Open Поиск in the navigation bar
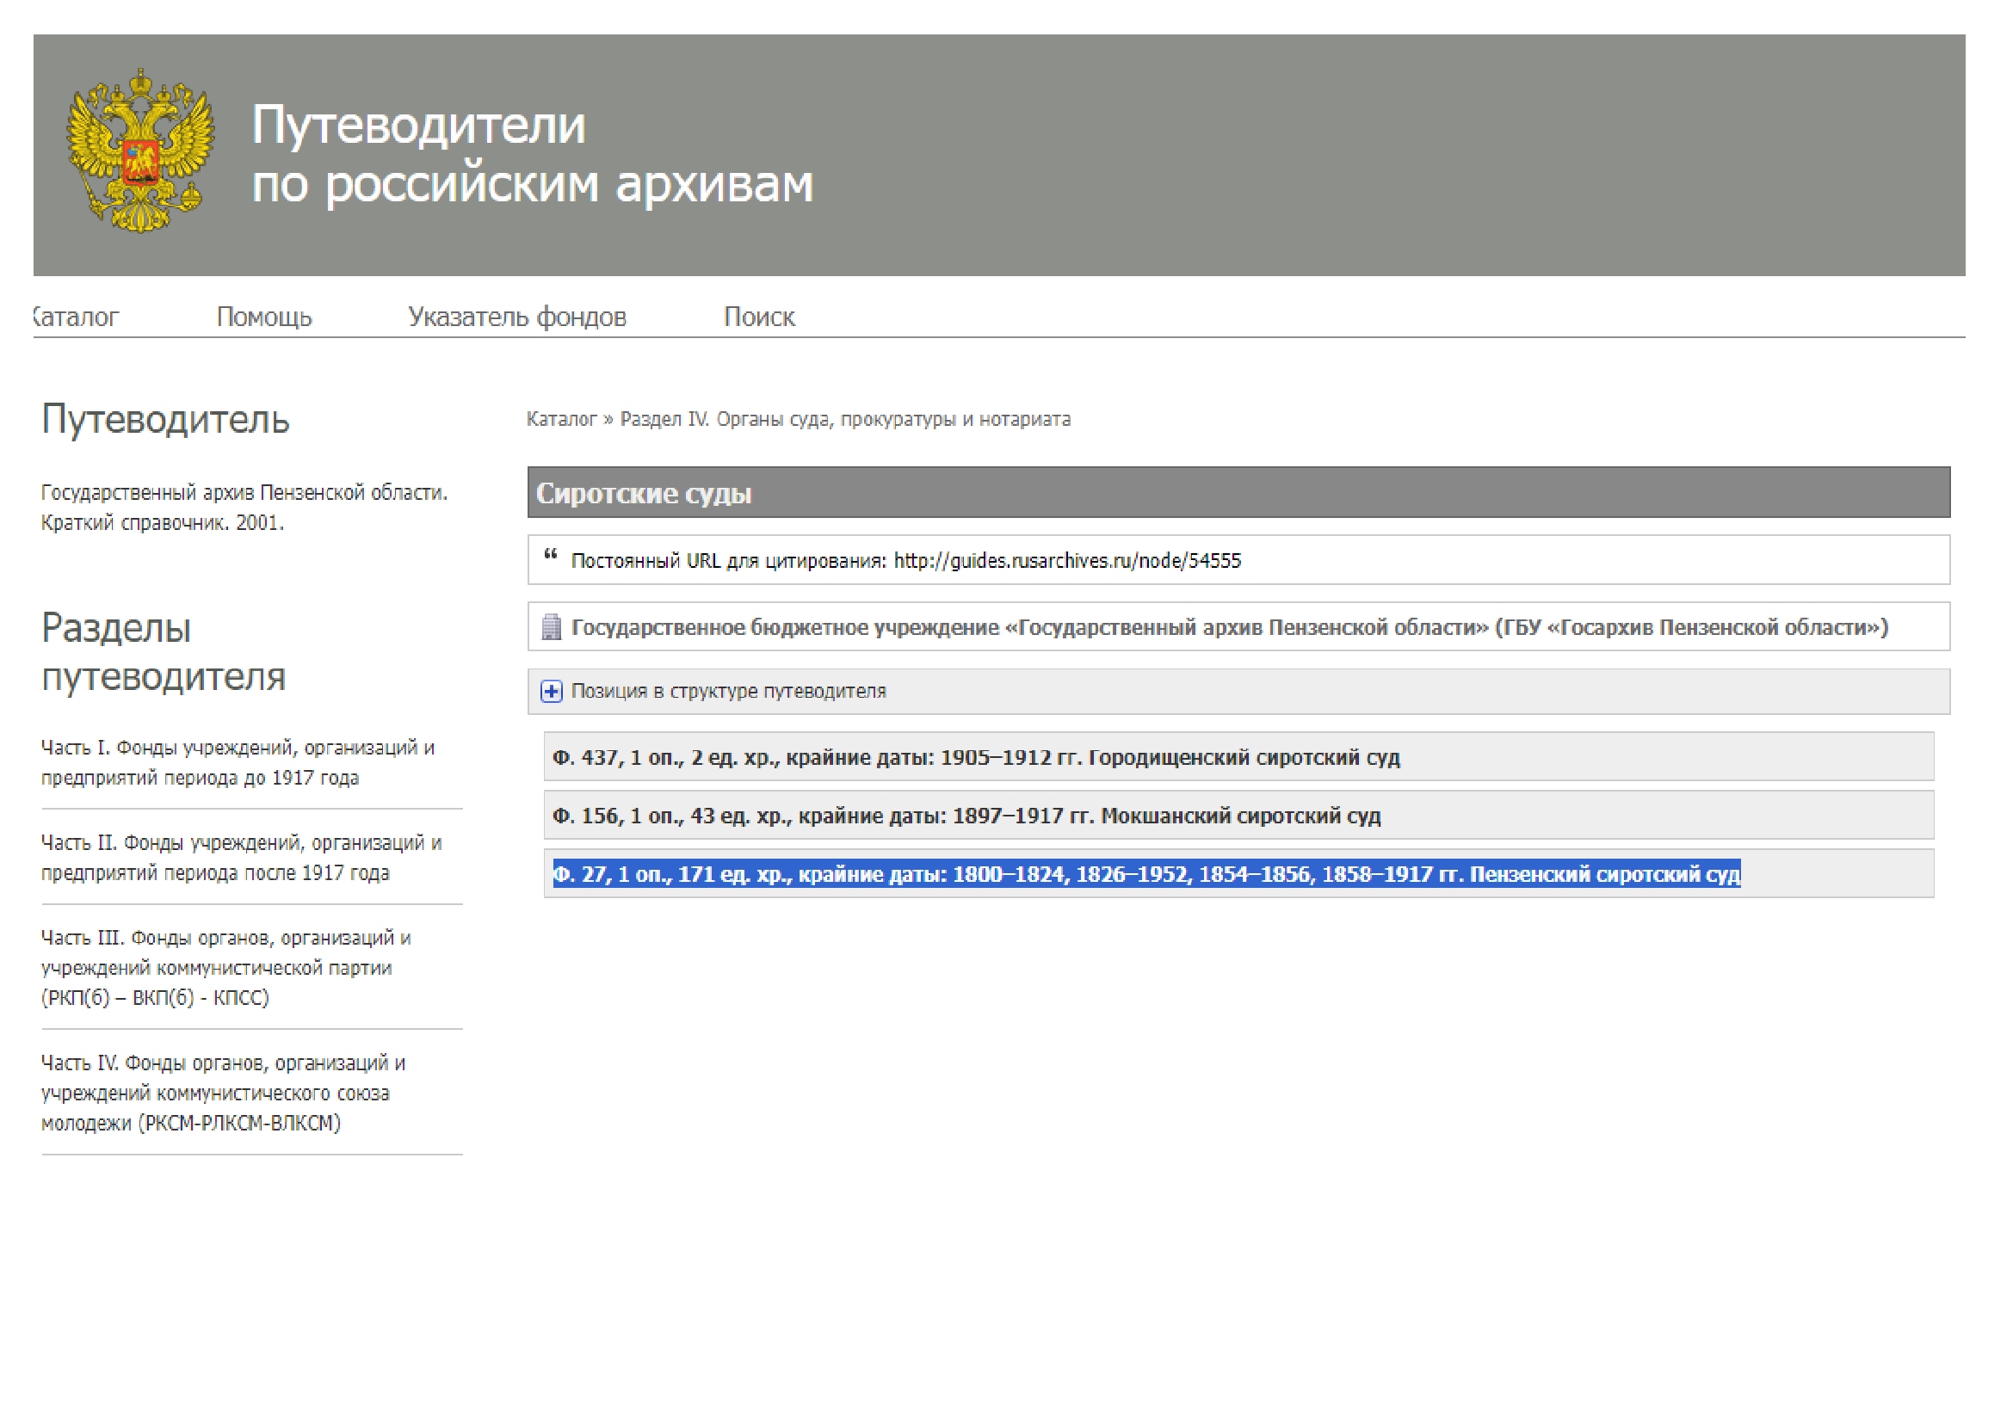This screenshot has width=2013, height=1423. [x=759, y=317]
